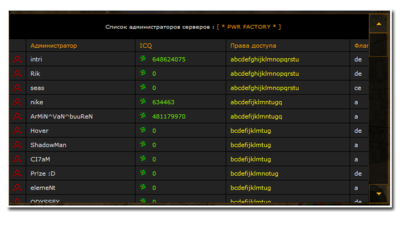Viewport: 403px width, 231px height.
Task: Click administrator name nike
Action: pyautogui.click(x=37, y=102)
